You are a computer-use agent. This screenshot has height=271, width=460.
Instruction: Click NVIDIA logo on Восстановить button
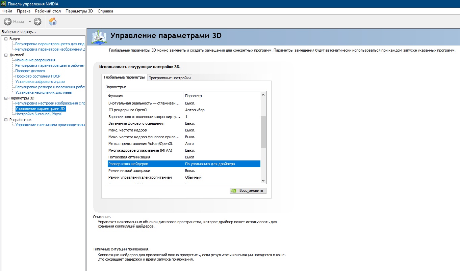tap(234, 191)
